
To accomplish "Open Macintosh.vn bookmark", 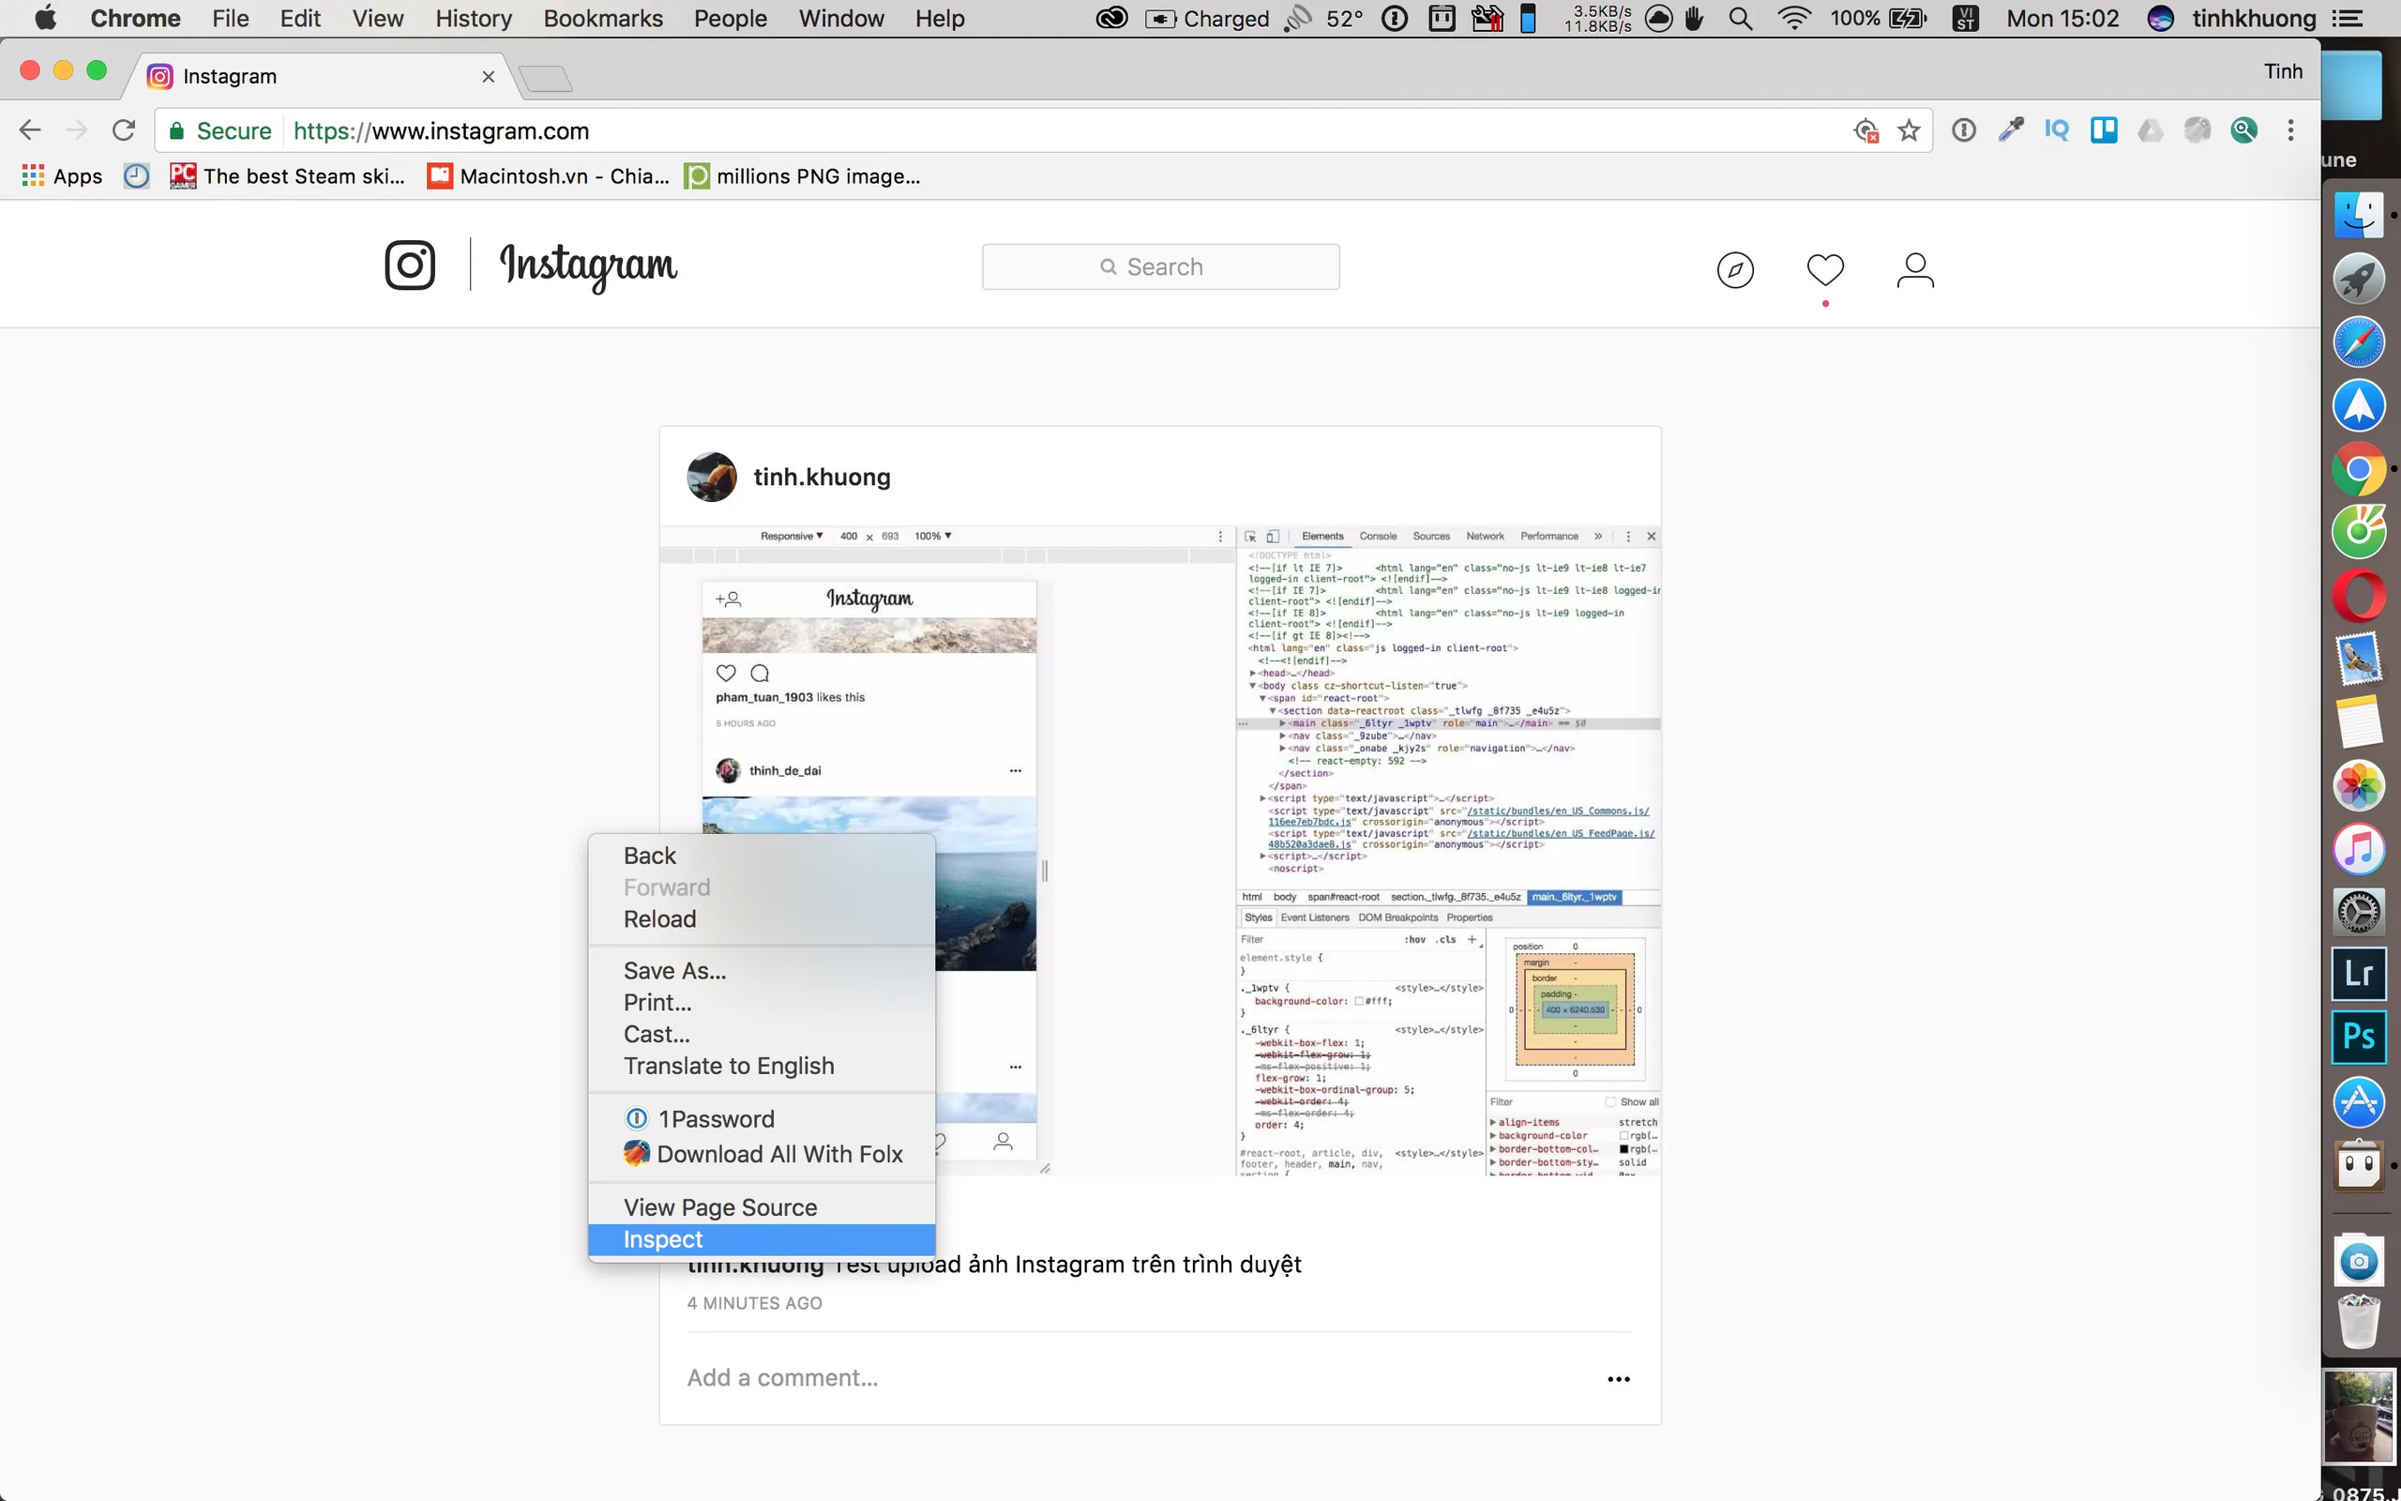I will coord(549,176).
